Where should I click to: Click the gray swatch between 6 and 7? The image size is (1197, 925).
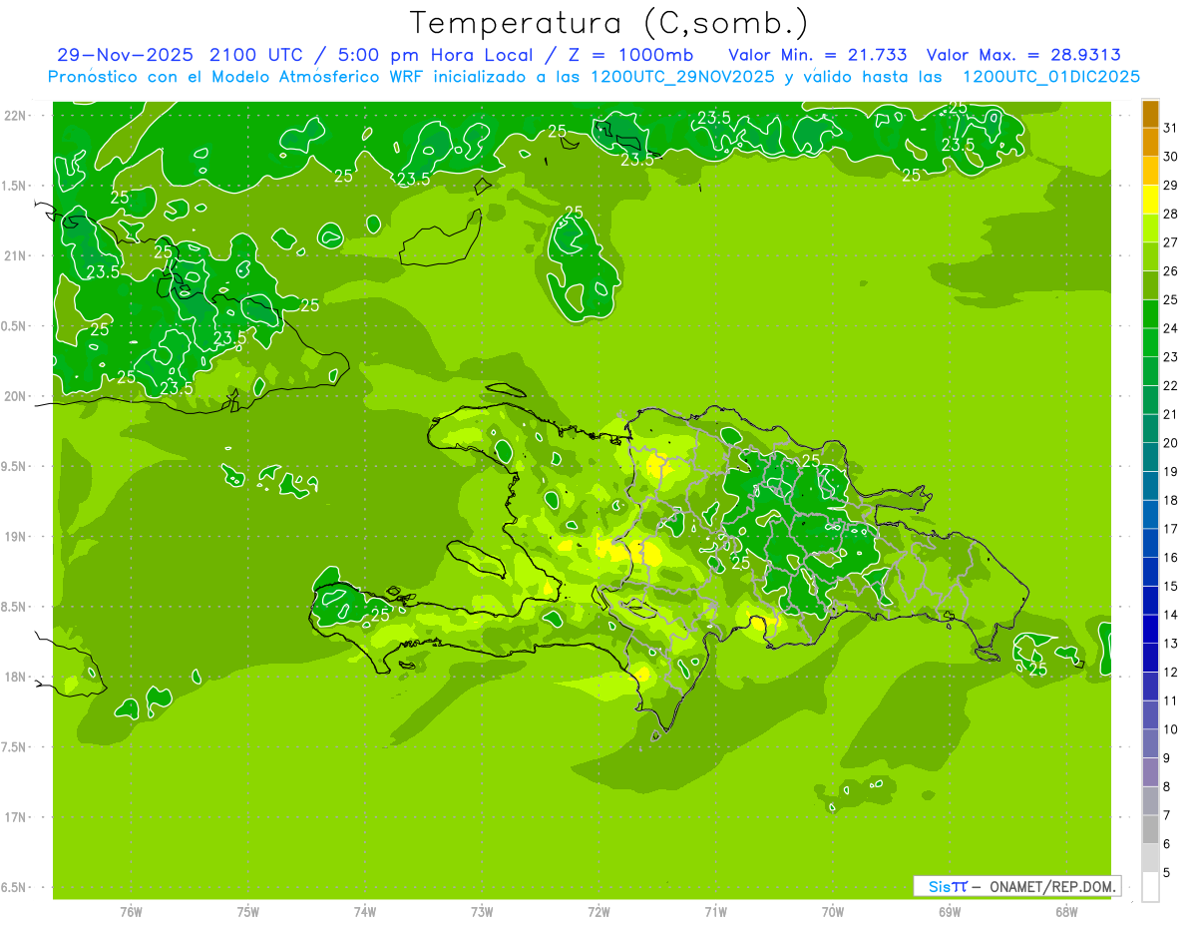[x=1150, y=829]
